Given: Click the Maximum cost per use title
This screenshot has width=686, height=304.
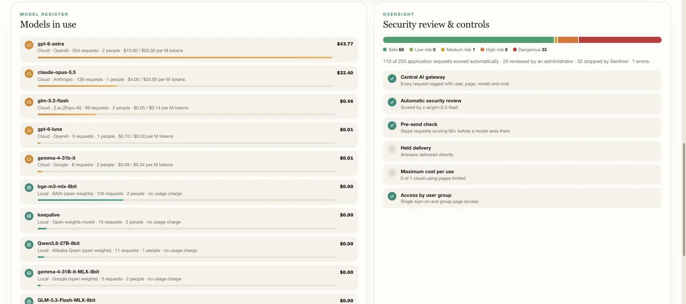Looking at the screenshot, I should [427, 171].
